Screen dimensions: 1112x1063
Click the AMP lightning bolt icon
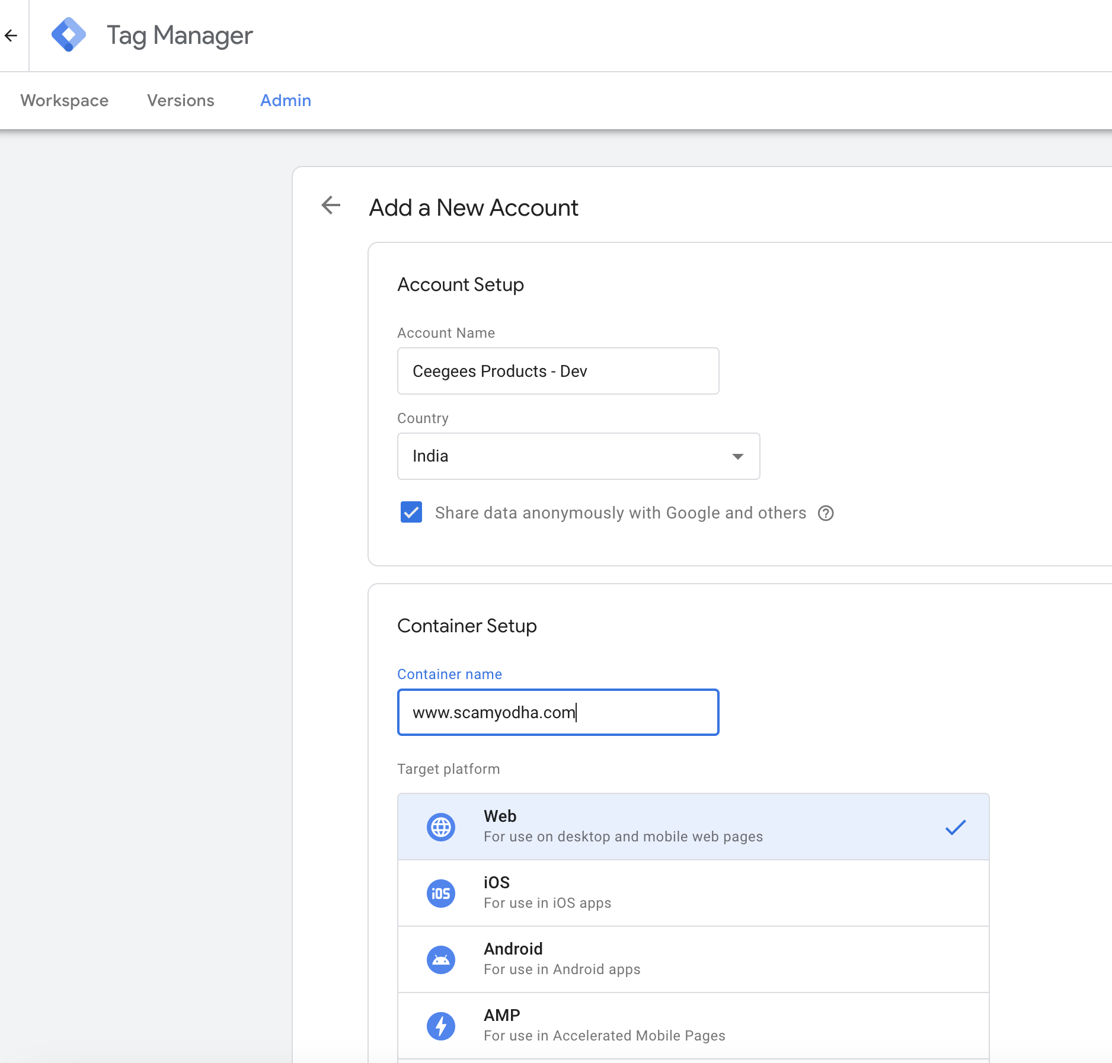click(x=440, y=1026)
